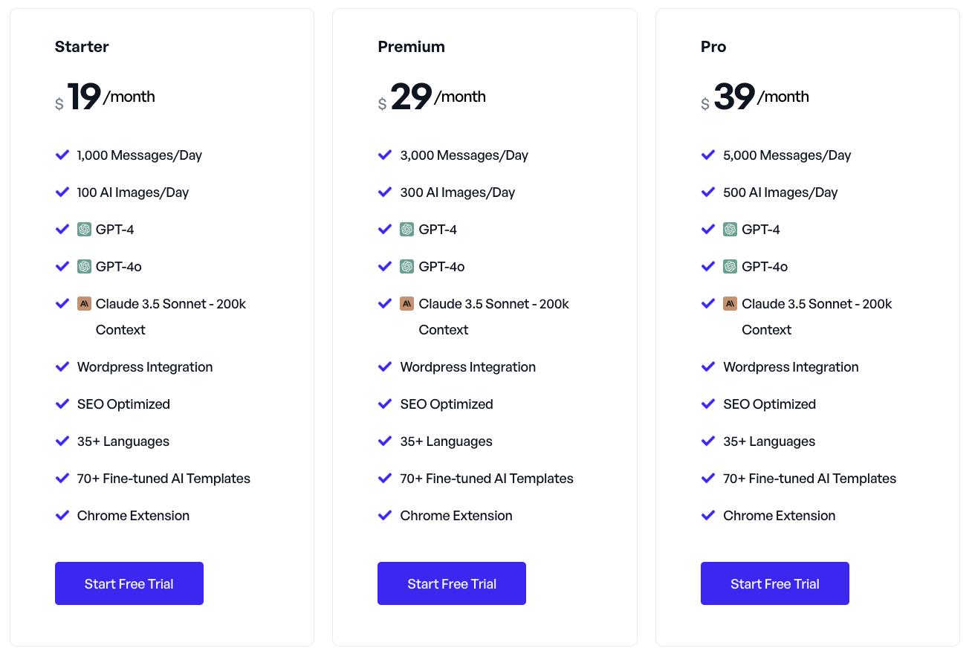Start Free Trial for Pro plan
Image resolution: width=972 pixels, height=657 pixels.
click(775, 583)
